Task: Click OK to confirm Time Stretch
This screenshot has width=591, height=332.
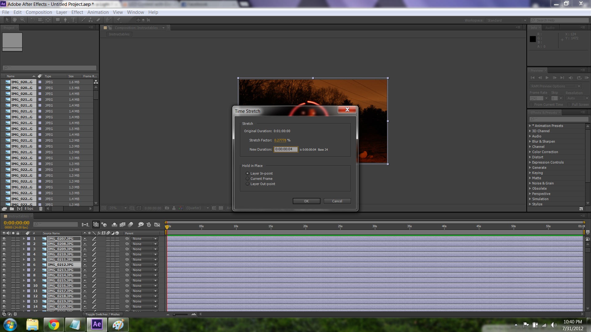Action: [306, 201]
